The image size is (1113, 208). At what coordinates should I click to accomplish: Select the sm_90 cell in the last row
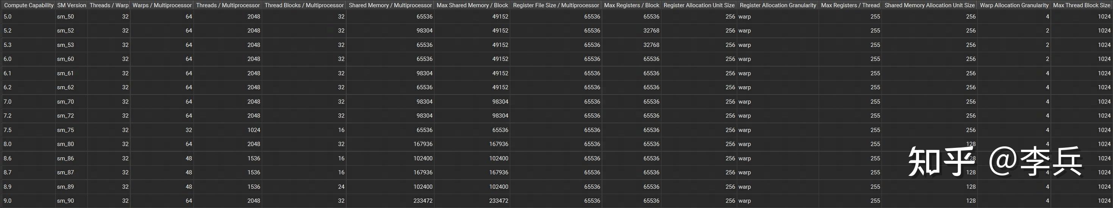66,201
